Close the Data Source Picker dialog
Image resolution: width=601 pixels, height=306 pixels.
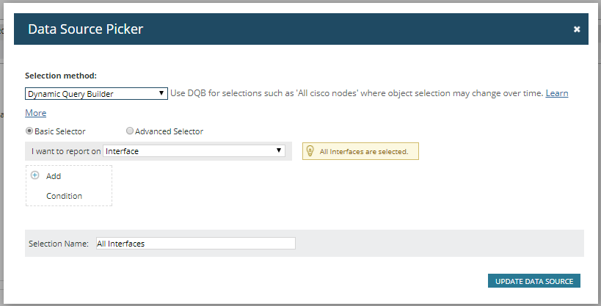pyautogui.click(x=577, y=29)
